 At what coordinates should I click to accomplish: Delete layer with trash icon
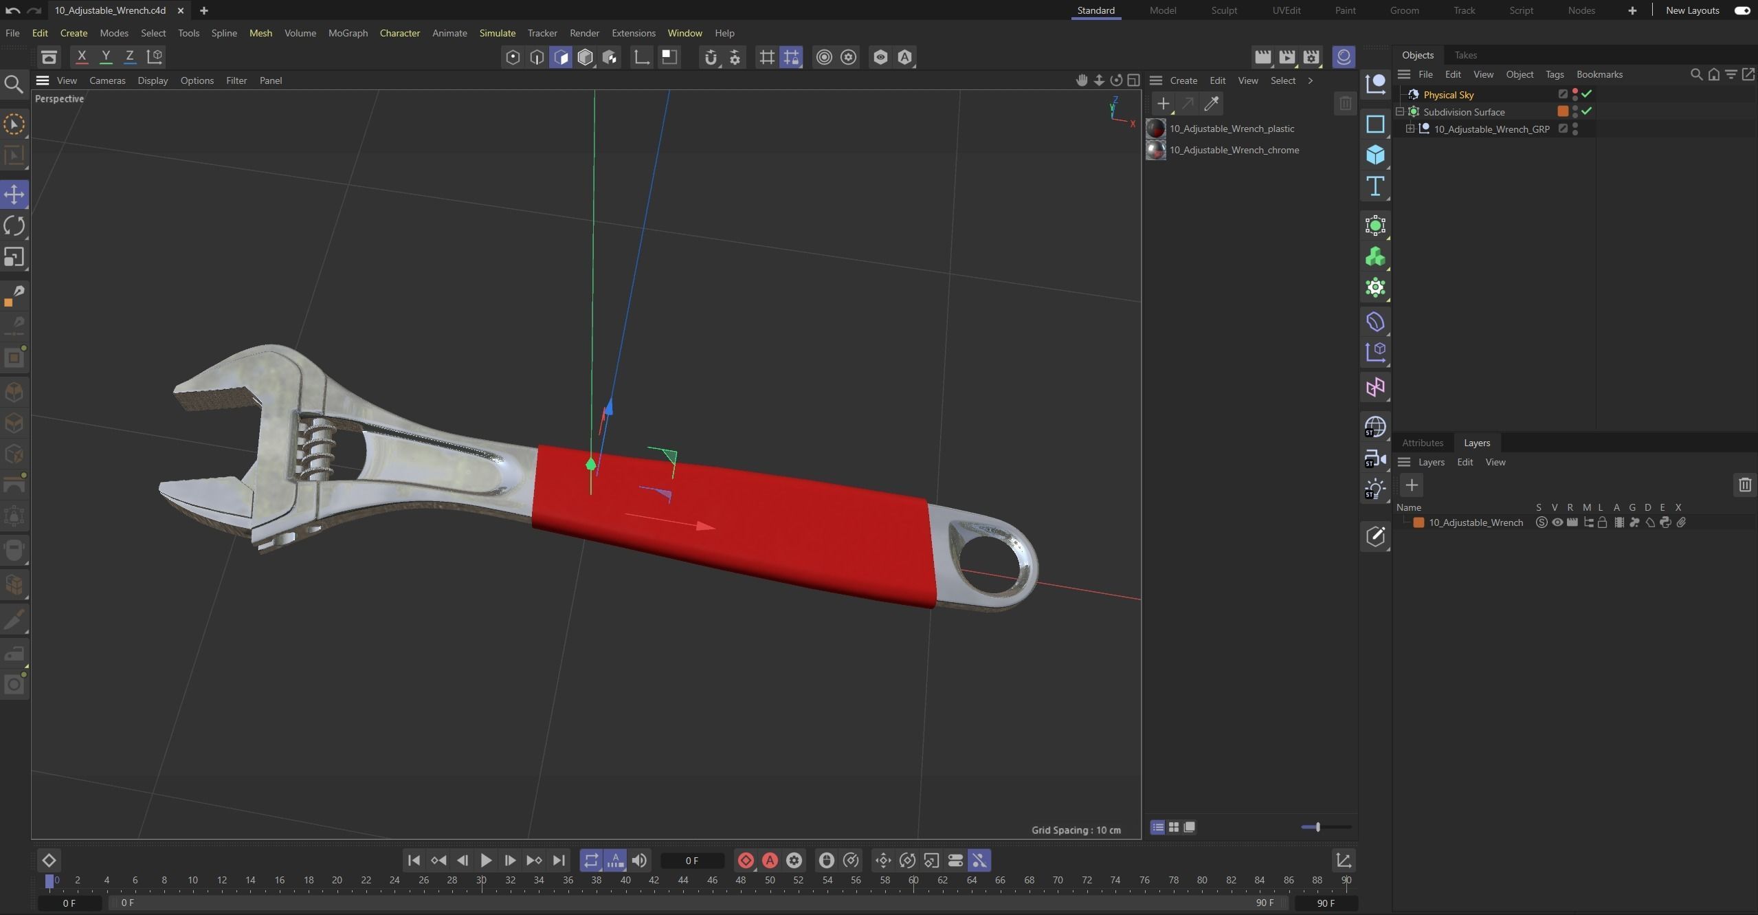pyautogui.click(x=1745, y=485)
